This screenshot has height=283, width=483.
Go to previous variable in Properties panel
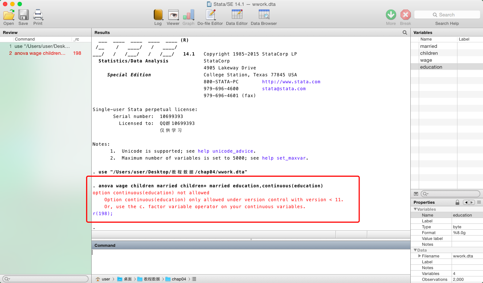[466, 202]
